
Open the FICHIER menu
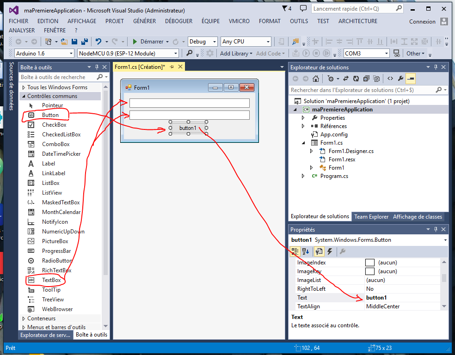pyautogui.click(x=18, y=21)
